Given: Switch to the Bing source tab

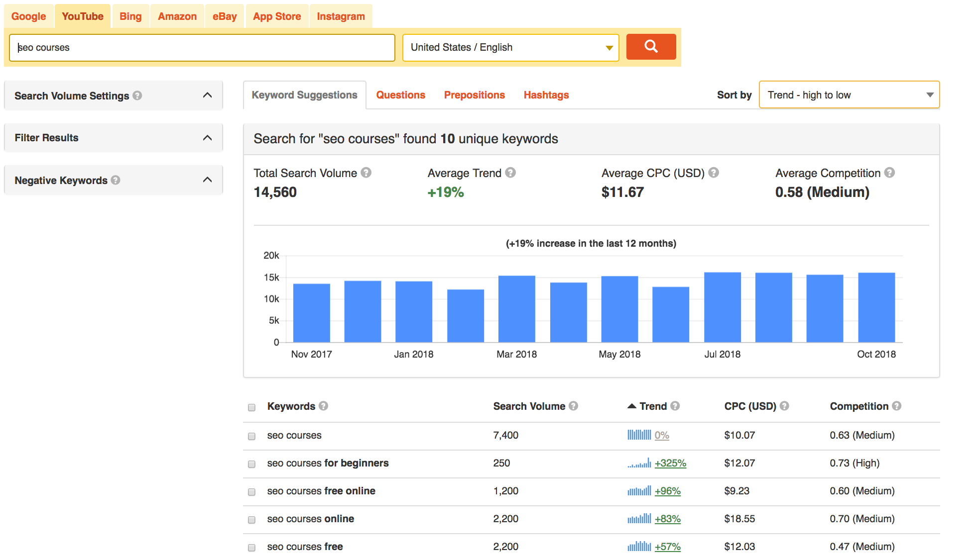Looking at the screenshot, I should [x=130, y=16].
